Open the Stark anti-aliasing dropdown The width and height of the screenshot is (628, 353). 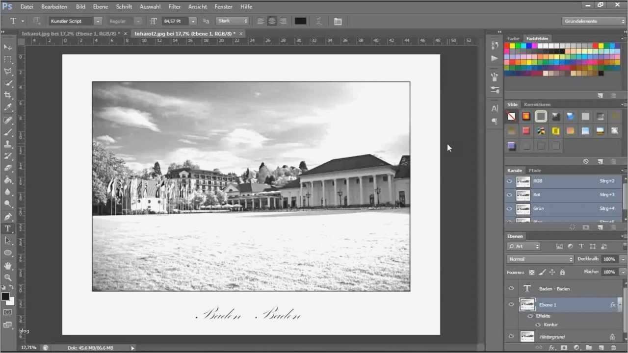(x=233, y=21)
